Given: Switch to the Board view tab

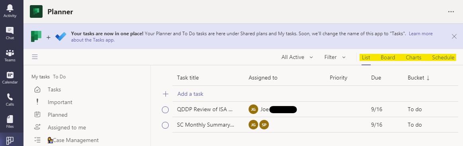Looking at the screenshot, I should pos(388,58).
